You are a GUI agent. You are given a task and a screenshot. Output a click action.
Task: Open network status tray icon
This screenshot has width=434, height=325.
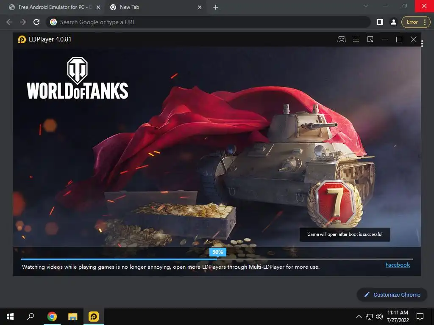tap(369, 317)
